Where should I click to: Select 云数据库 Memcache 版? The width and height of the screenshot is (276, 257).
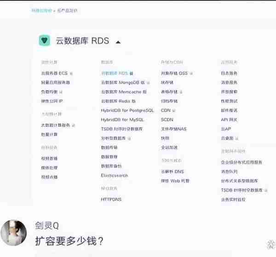(124, 92)
